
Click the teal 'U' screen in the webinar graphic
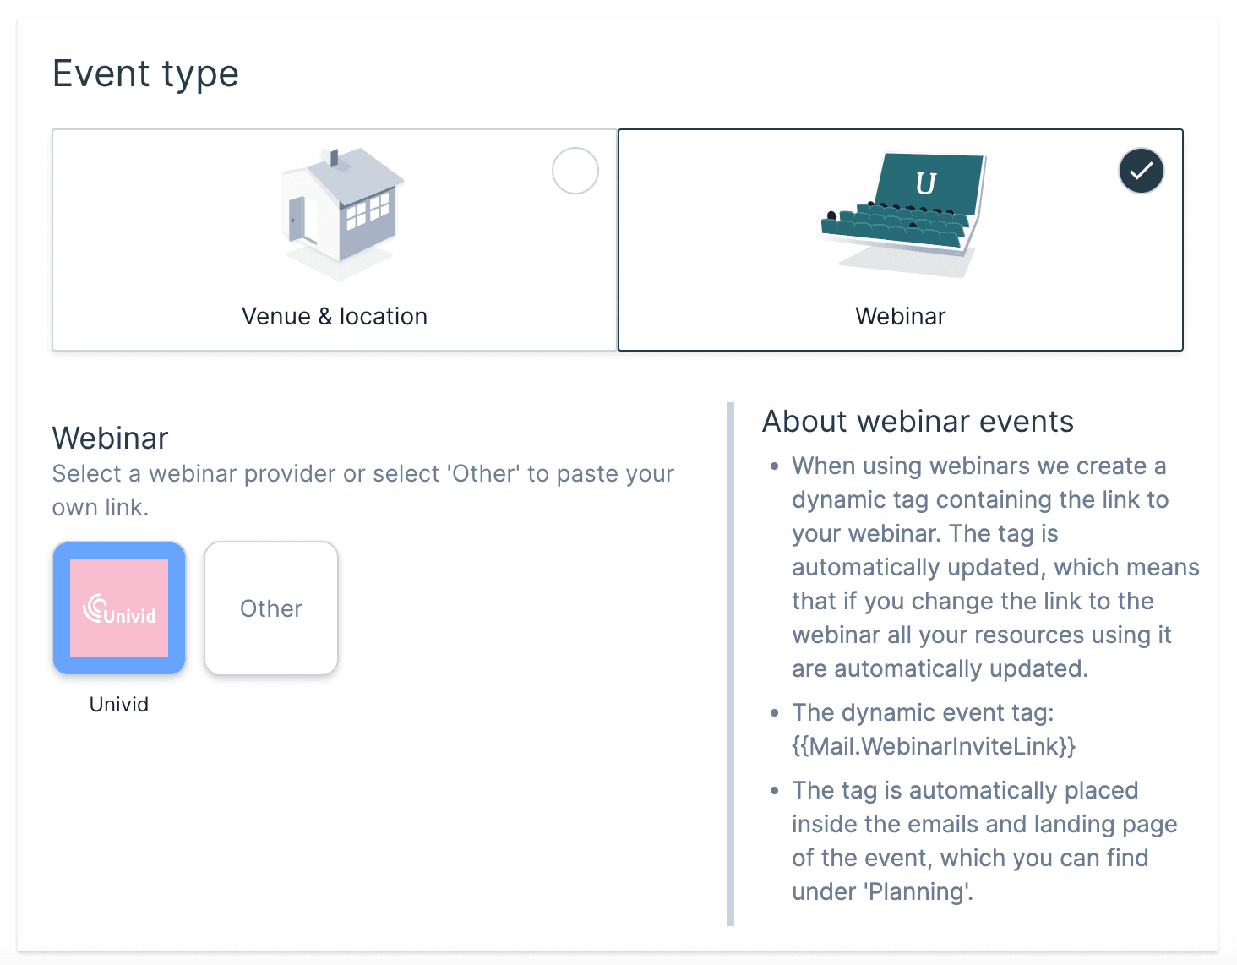pyautogui.click(x=927, y=182)
